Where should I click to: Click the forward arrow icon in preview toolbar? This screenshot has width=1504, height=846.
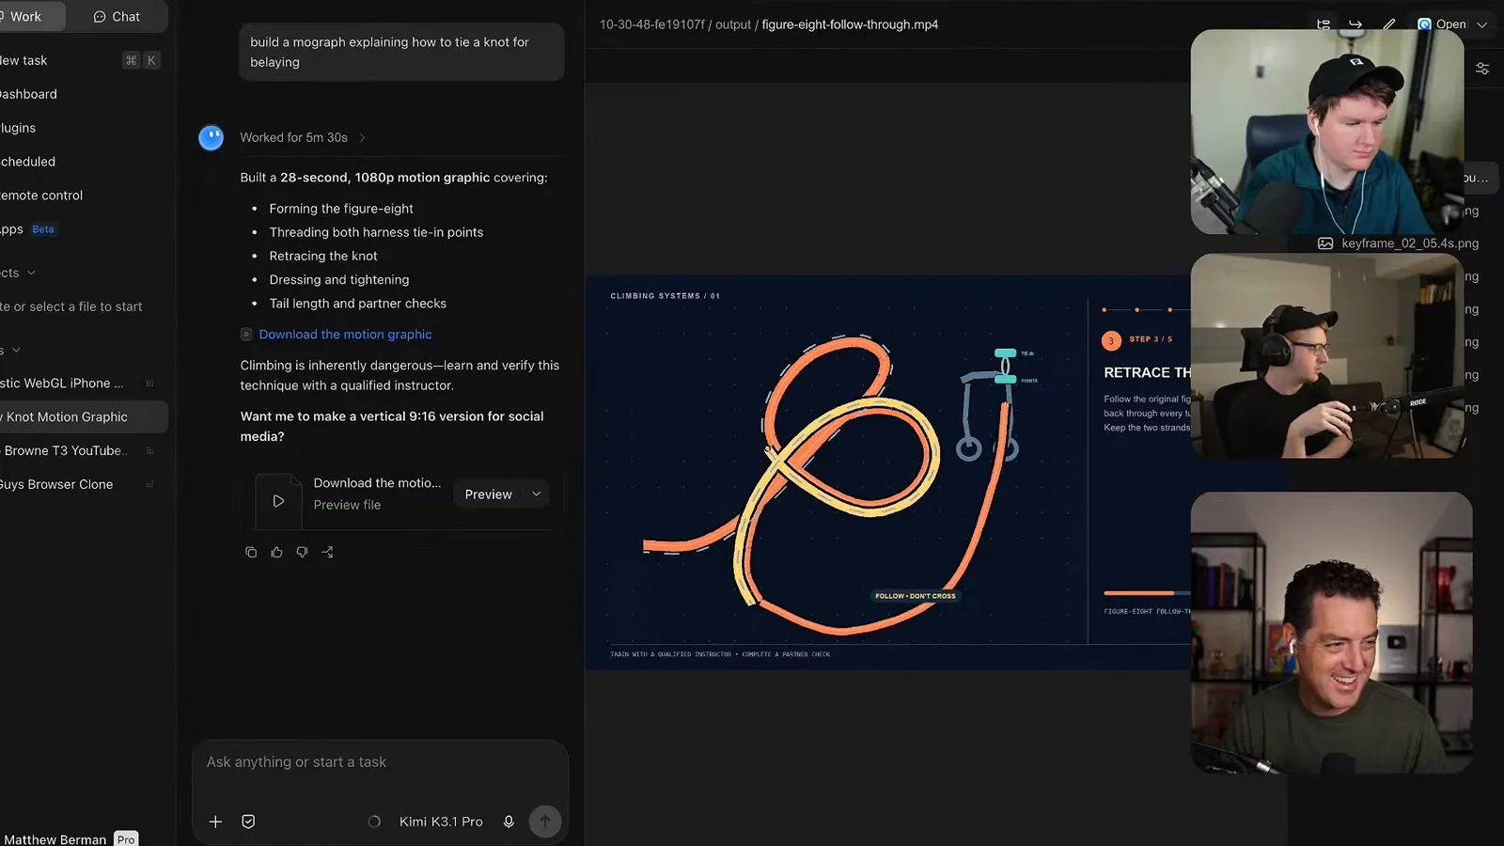(1355, 24)
